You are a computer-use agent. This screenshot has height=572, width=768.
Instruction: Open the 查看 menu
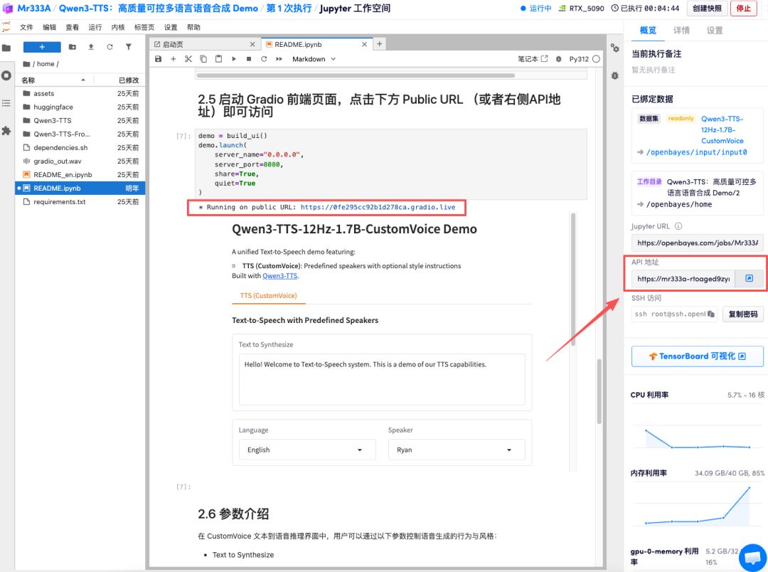pos(73,28)
